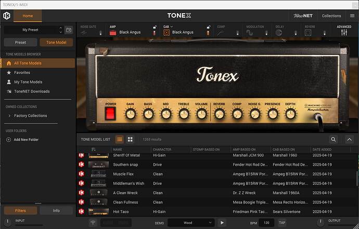Select the Delay module icon
Image resolution: width=359 pixels, height=229 pixels.
tap(278, 33)
